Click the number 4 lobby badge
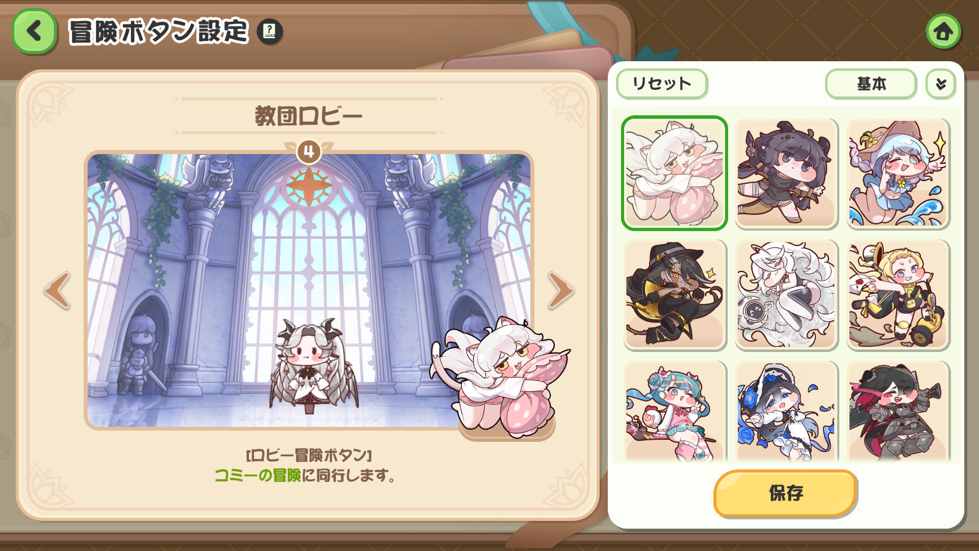Image resolution: width=979 pixels, height=551 pixels. 308,152
